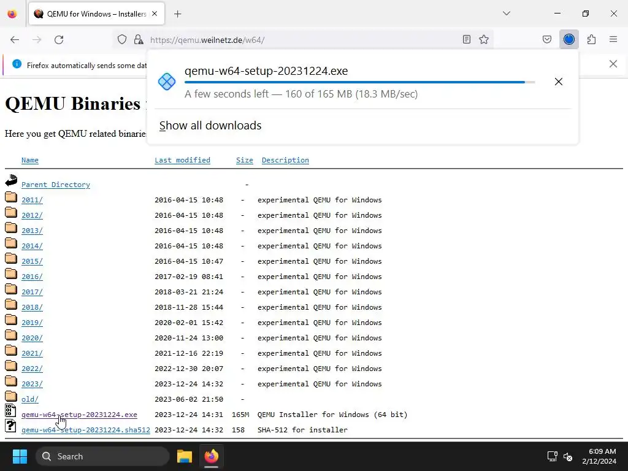Sort listing by Description
The height and width of the screenshot is (471, 628).
pos(285,160)
